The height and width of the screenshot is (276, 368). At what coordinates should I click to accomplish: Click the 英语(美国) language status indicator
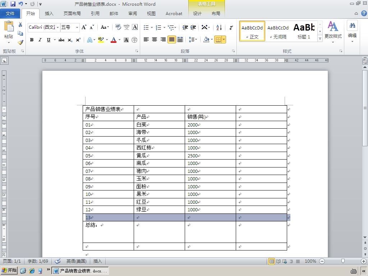(x=76, y=261)
